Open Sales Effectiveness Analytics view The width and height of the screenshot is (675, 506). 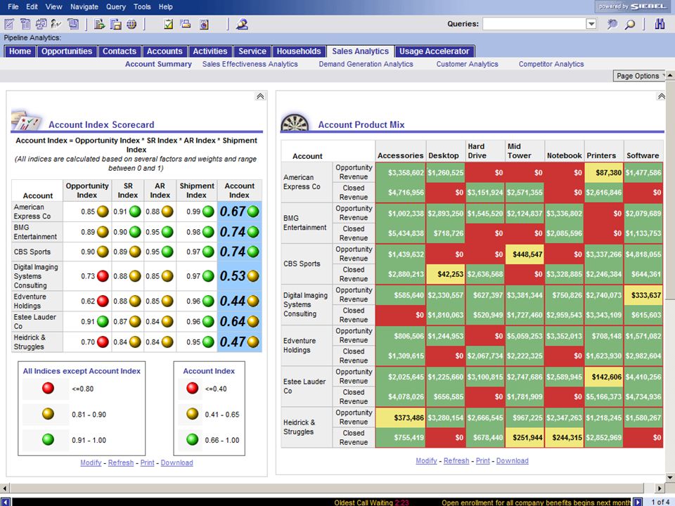(250, 64)
